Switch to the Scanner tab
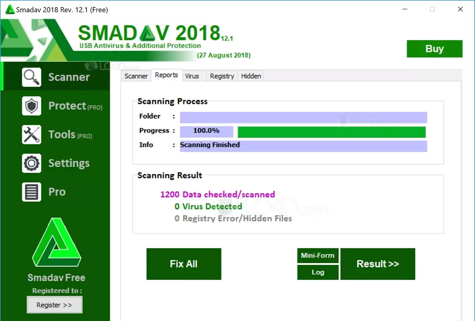475x321 pixels. tap(136, 76)
